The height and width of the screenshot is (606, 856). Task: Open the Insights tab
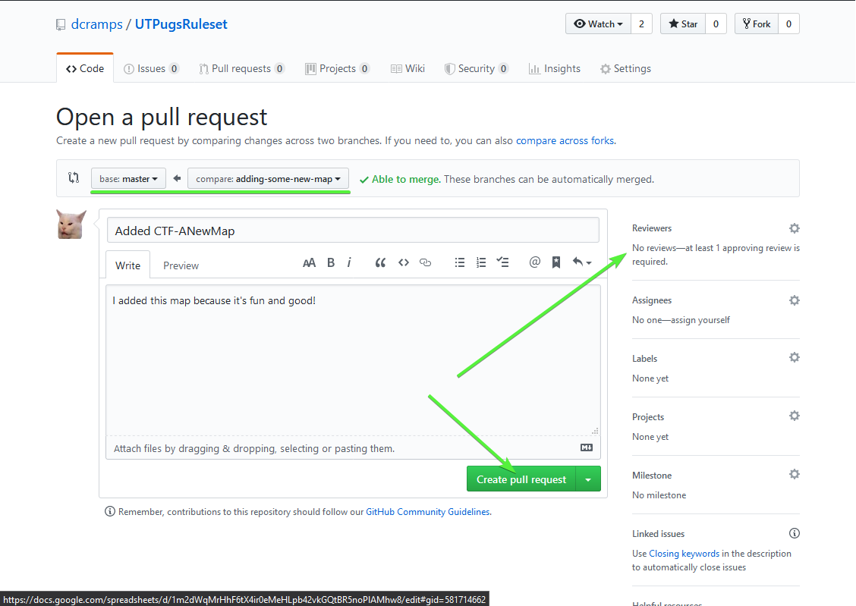pyautogui.click(x=555, y=69)
